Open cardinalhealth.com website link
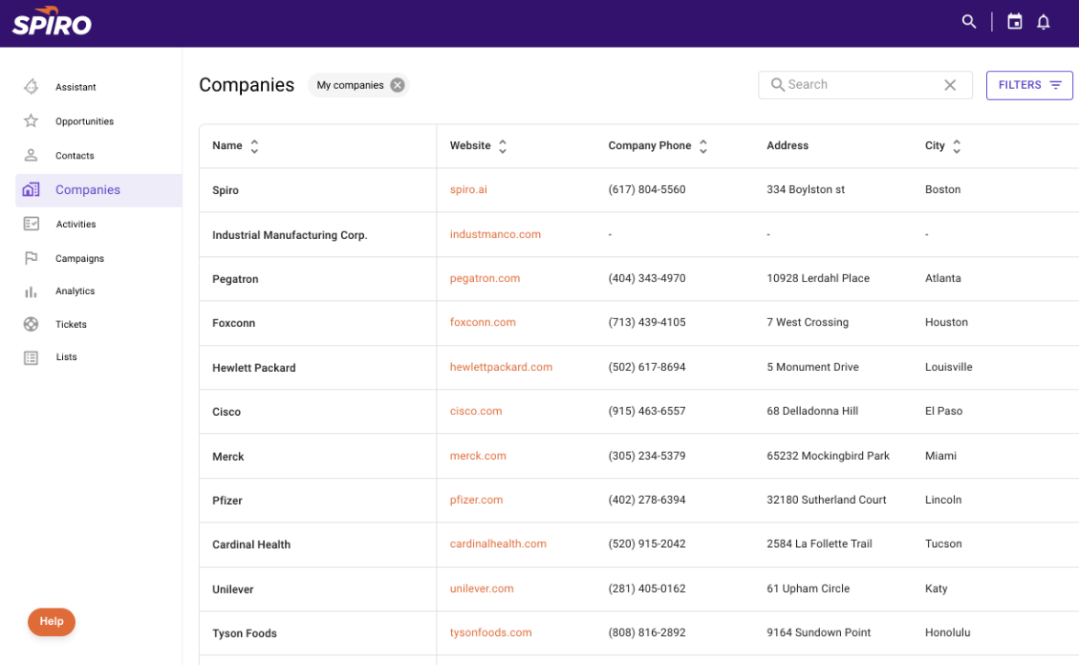Image resolution: width=1079 pixels, height=665 pixels. coord(498,544)
